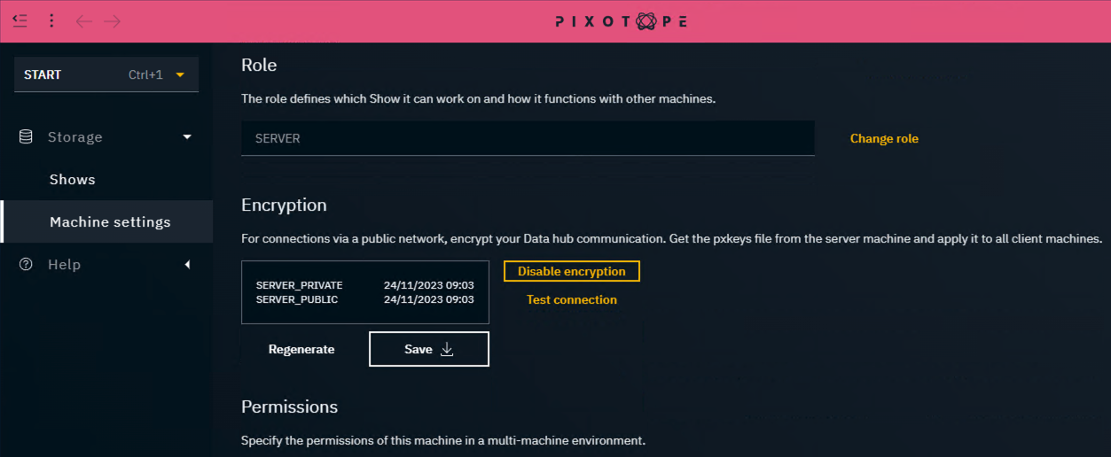Open the START view dropdown arrow
This screenshot has width=1111, height=457.
pos(180,75)
